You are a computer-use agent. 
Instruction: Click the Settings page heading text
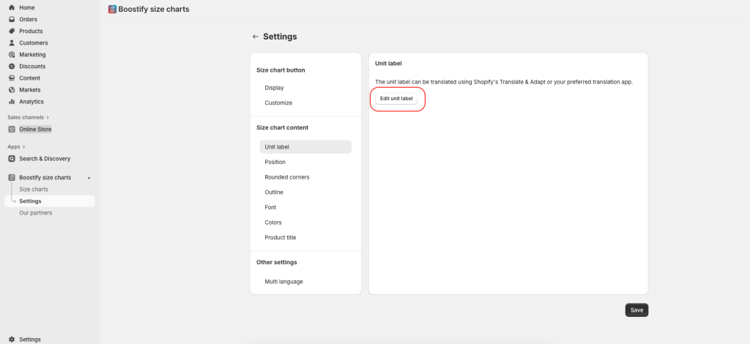point(280,37)
